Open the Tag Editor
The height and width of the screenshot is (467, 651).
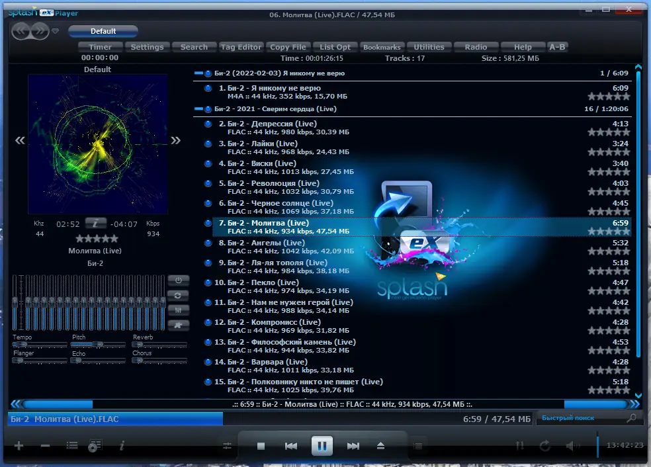[241, 47]
